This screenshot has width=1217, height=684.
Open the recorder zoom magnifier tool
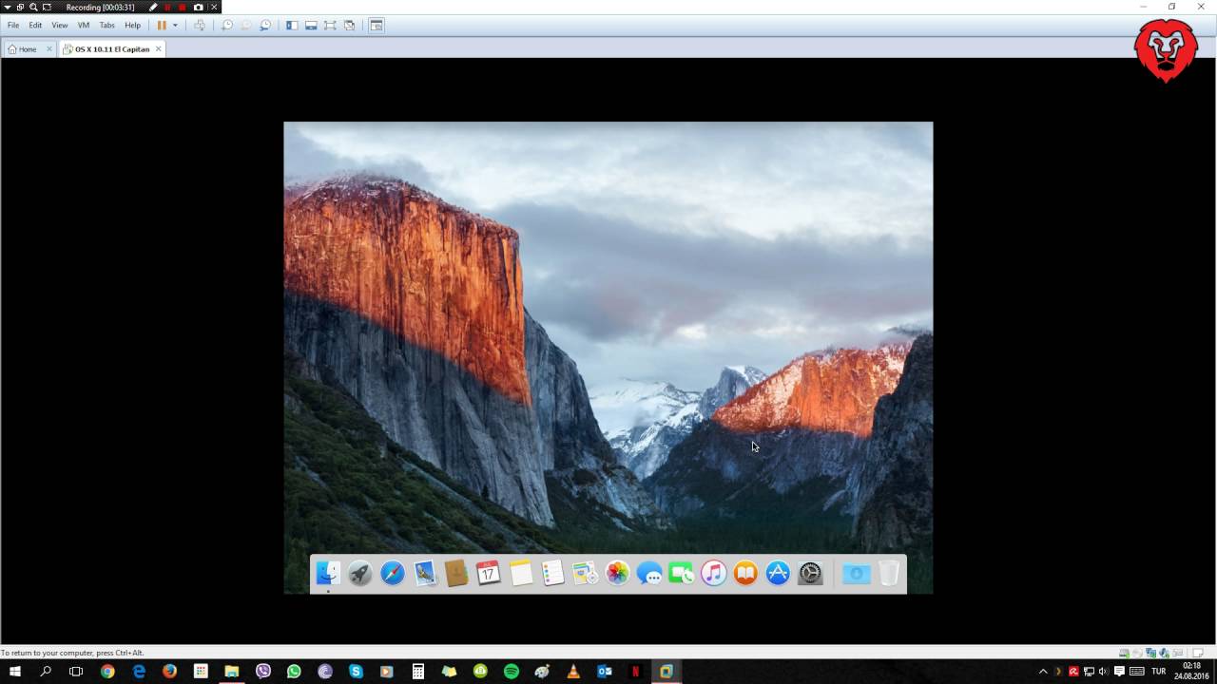33,7
